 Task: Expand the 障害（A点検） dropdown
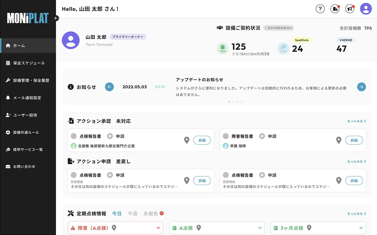(159, 227)
